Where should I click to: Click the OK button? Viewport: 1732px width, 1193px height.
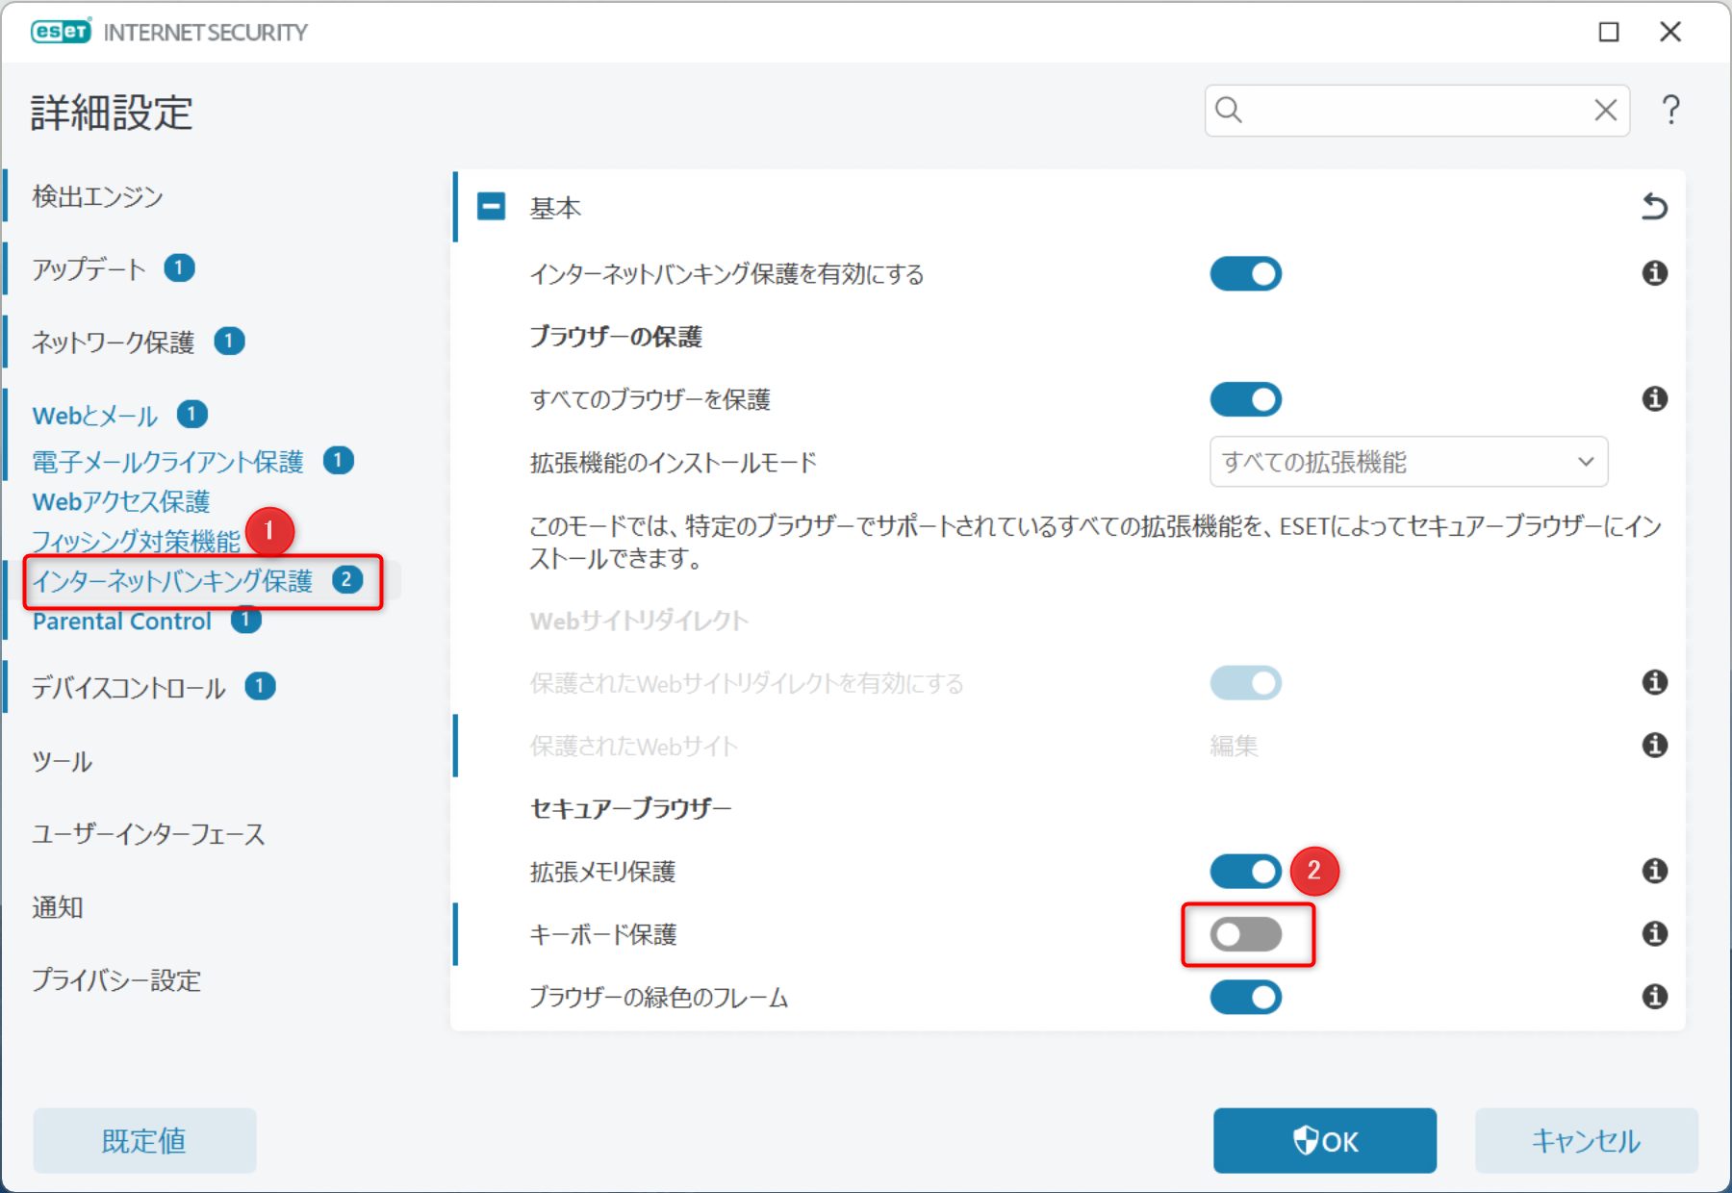click(x=1324, y=1140)
